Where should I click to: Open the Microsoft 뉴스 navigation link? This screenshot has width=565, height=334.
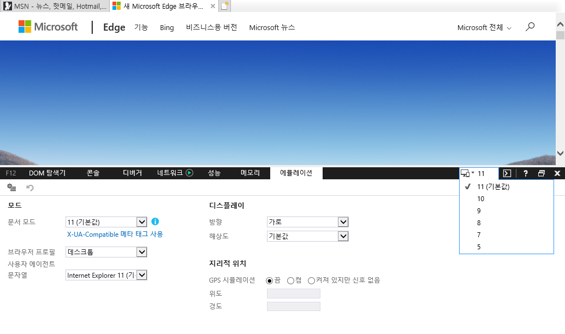(x=272, y=27)
